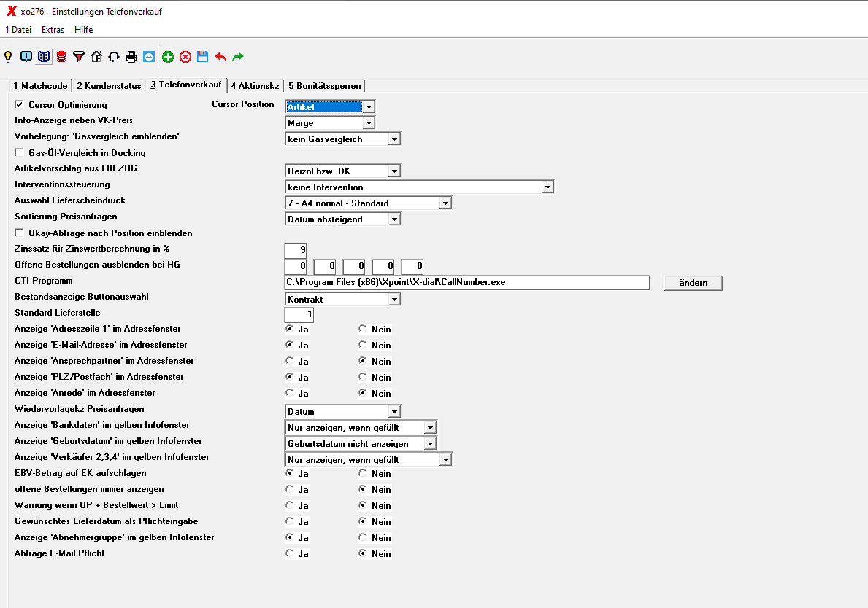Click the printer icon
This screenshot has width=868, height=608.
(131, 56)
